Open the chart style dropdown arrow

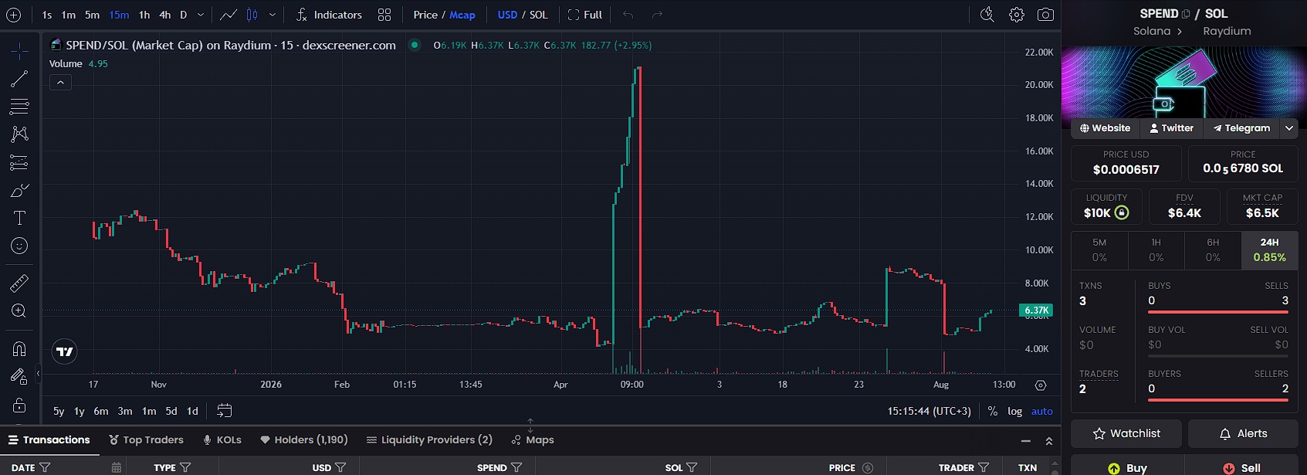pyautogui.click(x=273, y=15)
